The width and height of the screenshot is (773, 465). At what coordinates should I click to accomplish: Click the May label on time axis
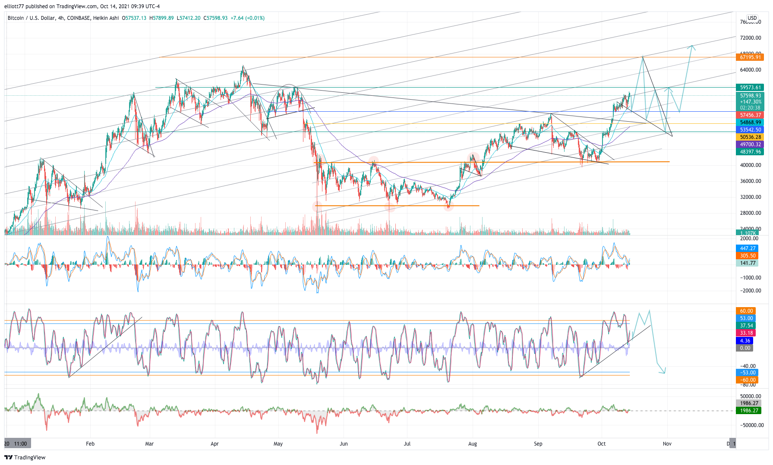(278, 444)
